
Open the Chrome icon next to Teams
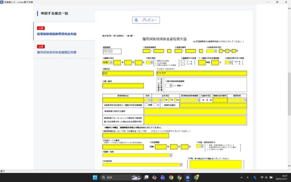coord(171,178)
